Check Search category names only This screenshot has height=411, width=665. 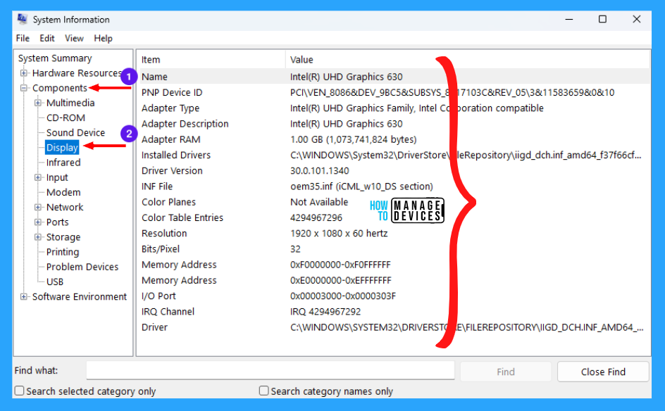pos(263,391)
